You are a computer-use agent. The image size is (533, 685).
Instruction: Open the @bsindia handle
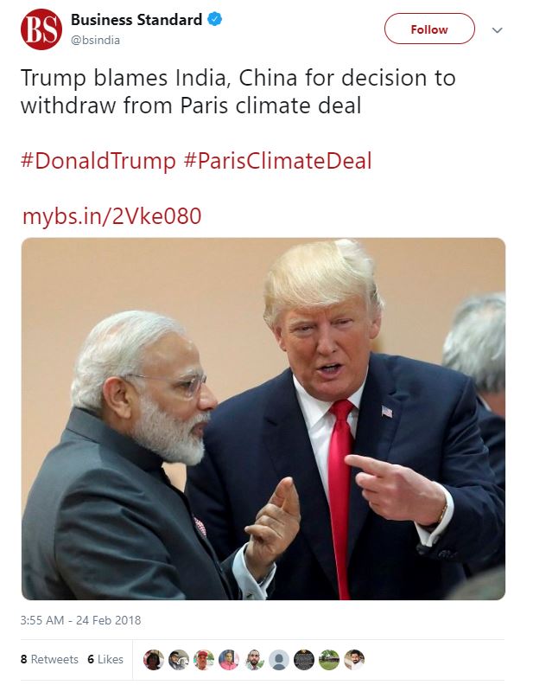point(95,40)
